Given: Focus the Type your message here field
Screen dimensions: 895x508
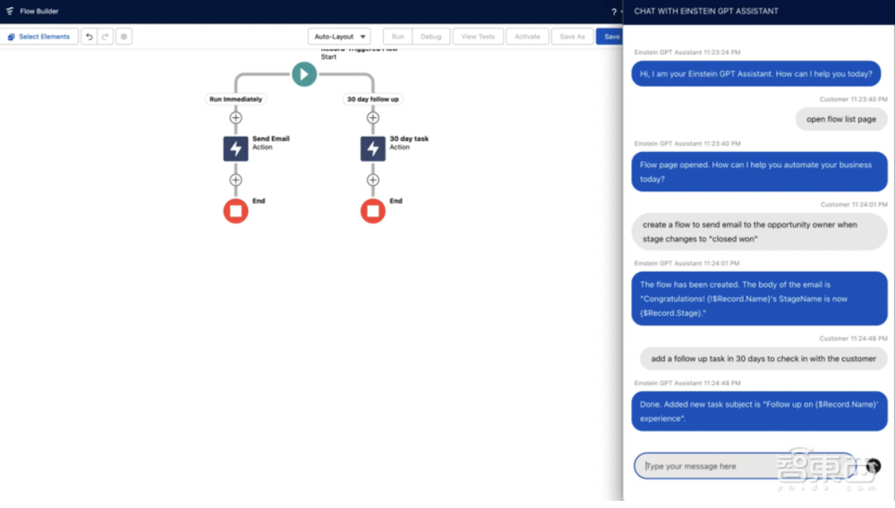Looking at the screenshot, I should pyautogui.click(x=743, y=466).
